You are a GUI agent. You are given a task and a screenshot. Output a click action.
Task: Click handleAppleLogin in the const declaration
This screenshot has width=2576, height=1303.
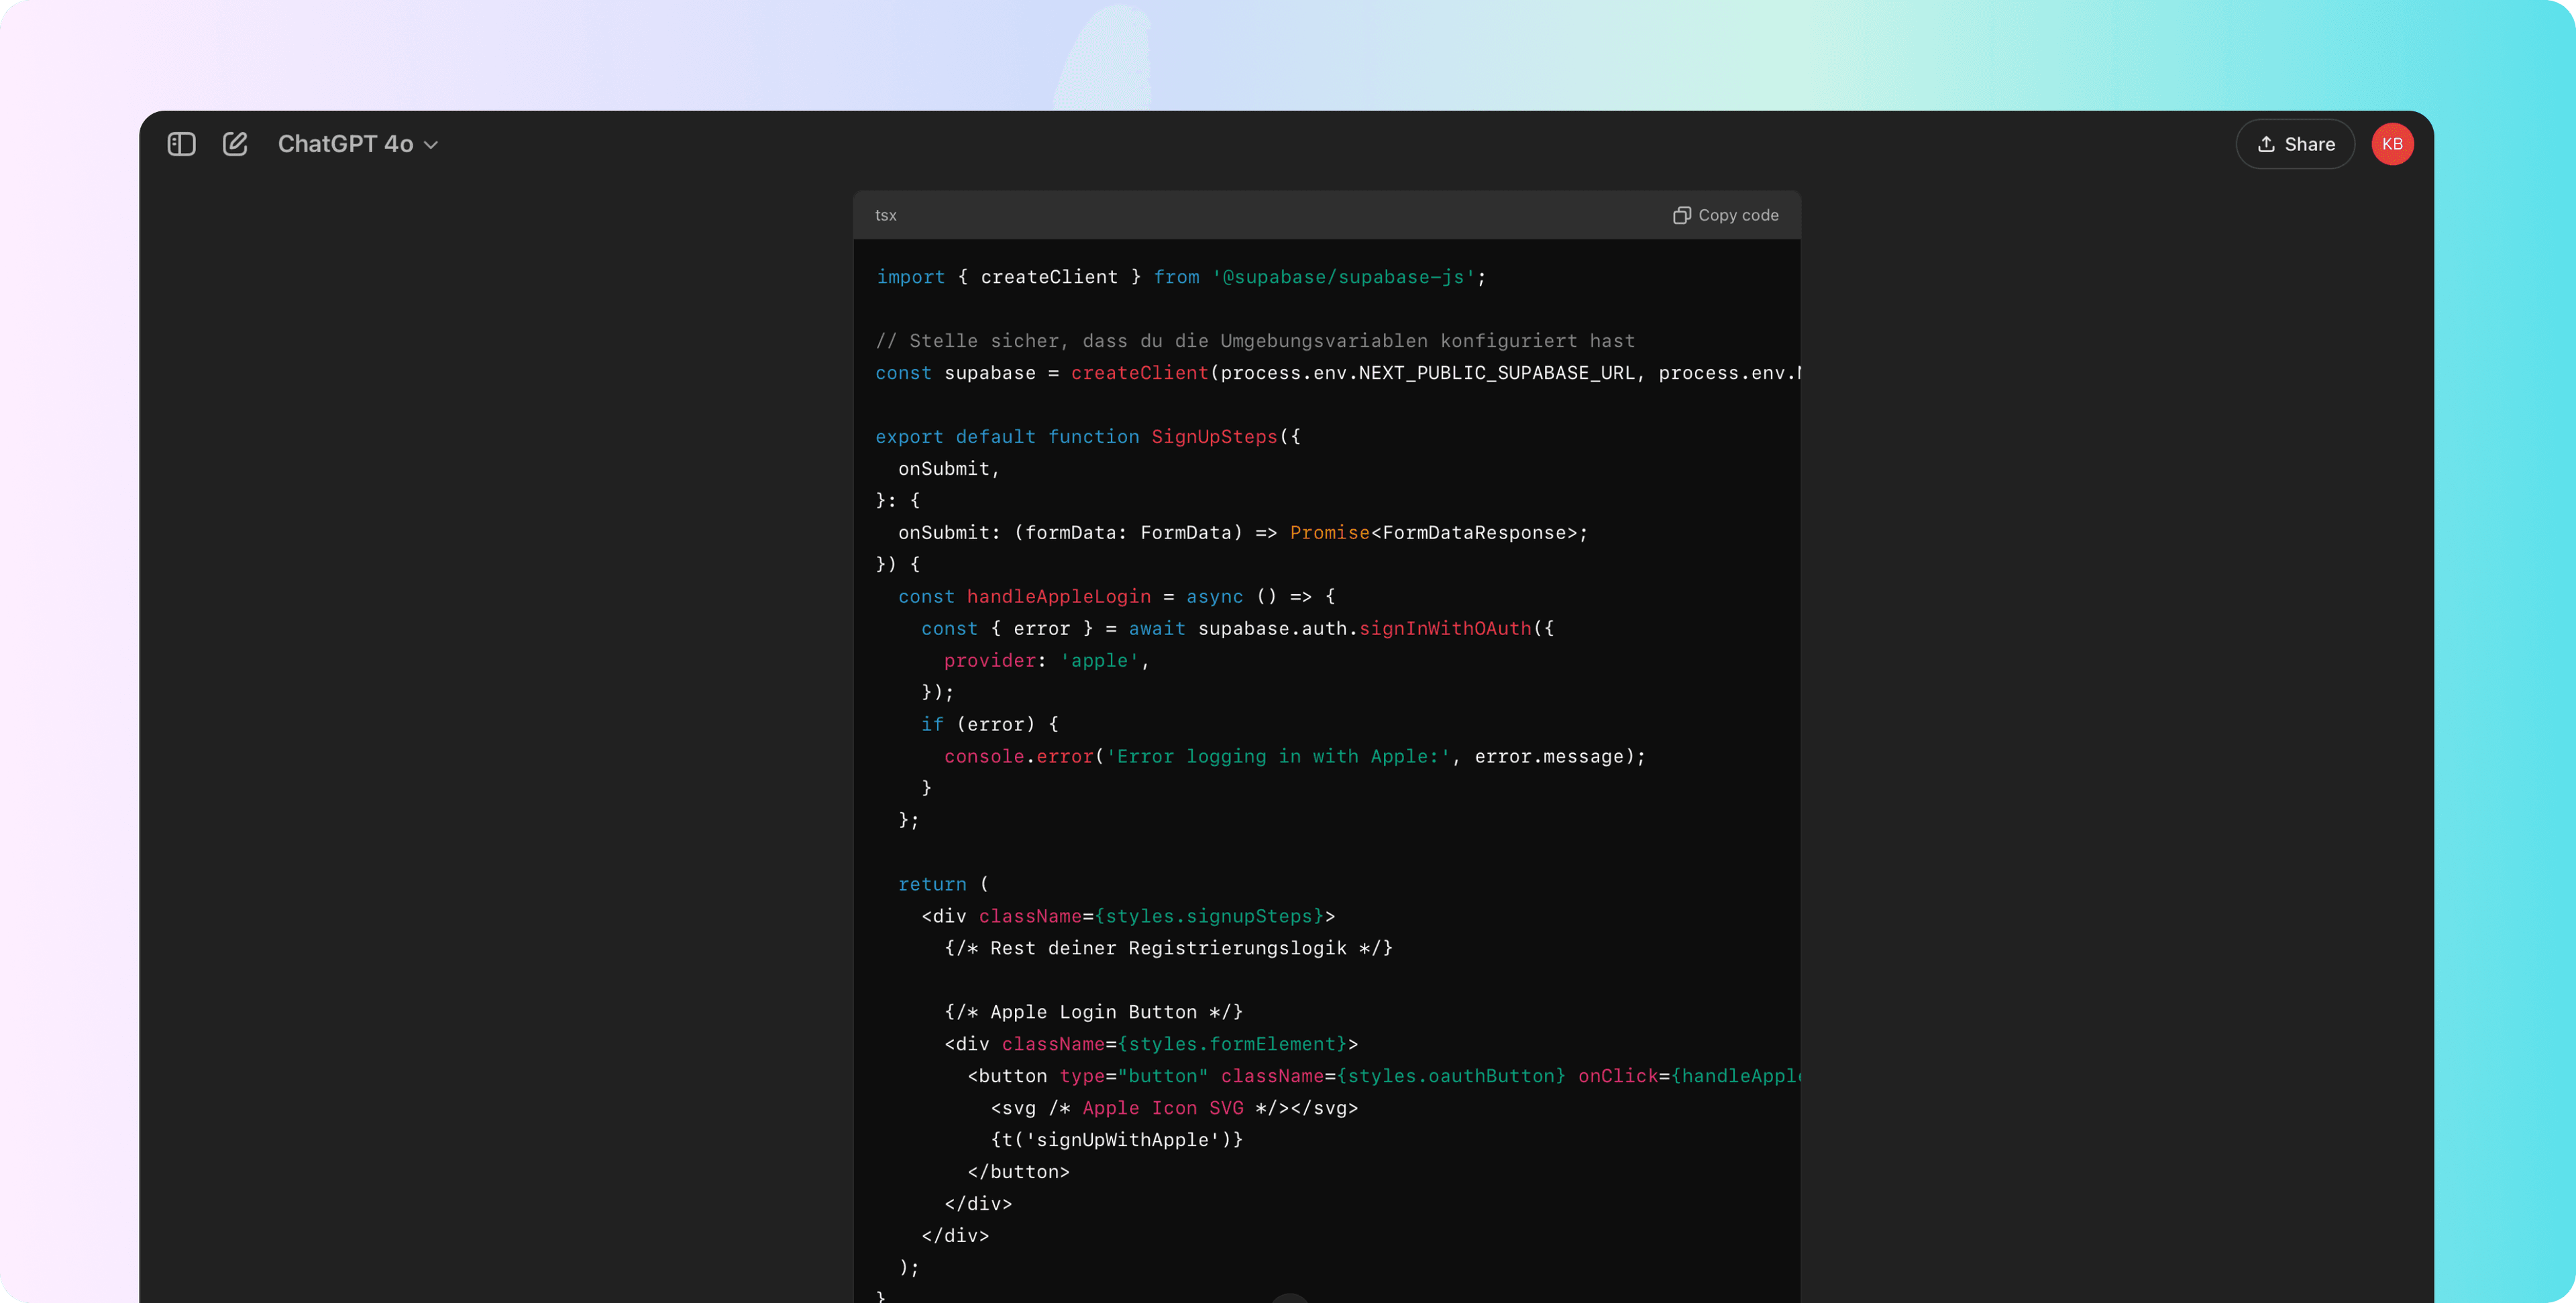pos(1058,597)
